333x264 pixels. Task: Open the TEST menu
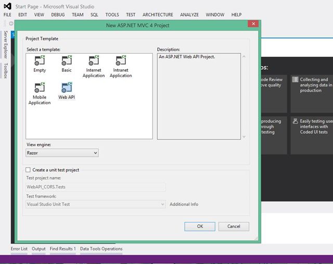(x=131, y=15)
